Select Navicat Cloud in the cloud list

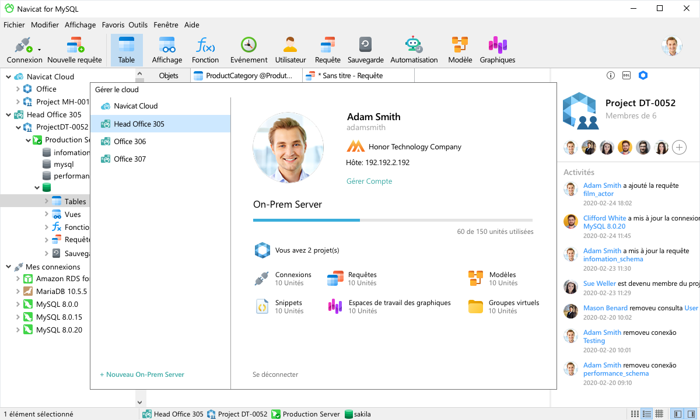tap(160, 106)
